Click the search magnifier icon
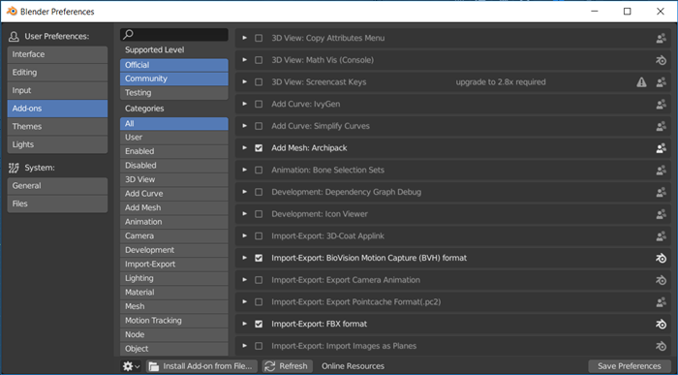 click(129, 34)
